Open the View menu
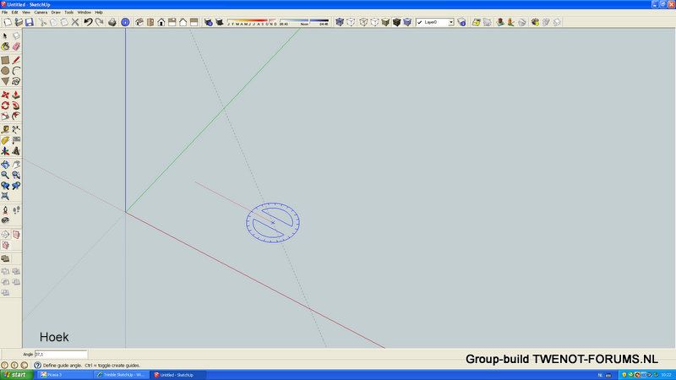The width and height of the screenshot is (676, 380). [26, 13]
